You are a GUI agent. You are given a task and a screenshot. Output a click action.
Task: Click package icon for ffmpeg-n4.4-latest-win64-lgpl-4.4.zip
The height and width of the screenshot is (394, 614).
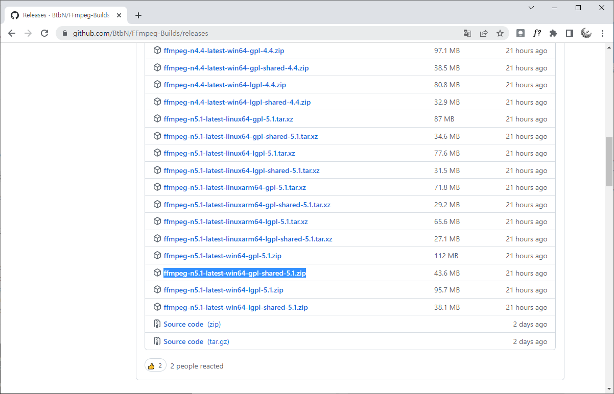[x=157, y=85]
